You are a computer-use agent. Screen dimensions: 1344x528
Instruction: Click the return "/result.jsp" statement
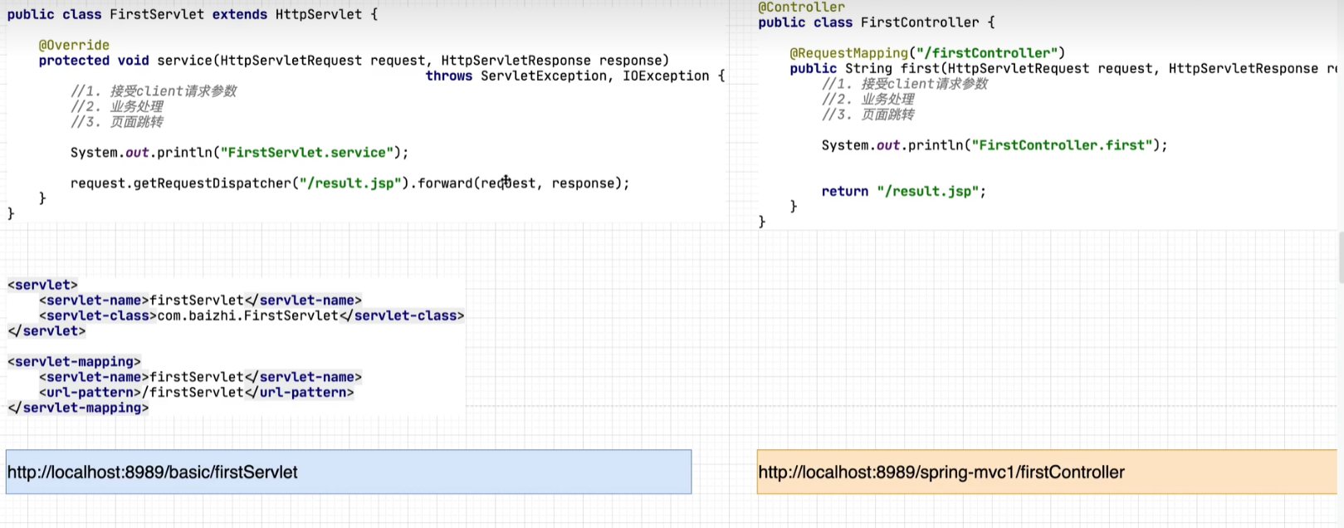tap(903, 192)
